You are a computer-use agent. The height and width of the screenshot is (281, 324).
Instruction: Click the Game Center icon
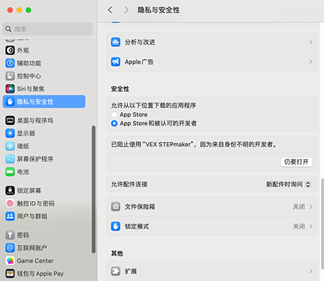point(10,261)
